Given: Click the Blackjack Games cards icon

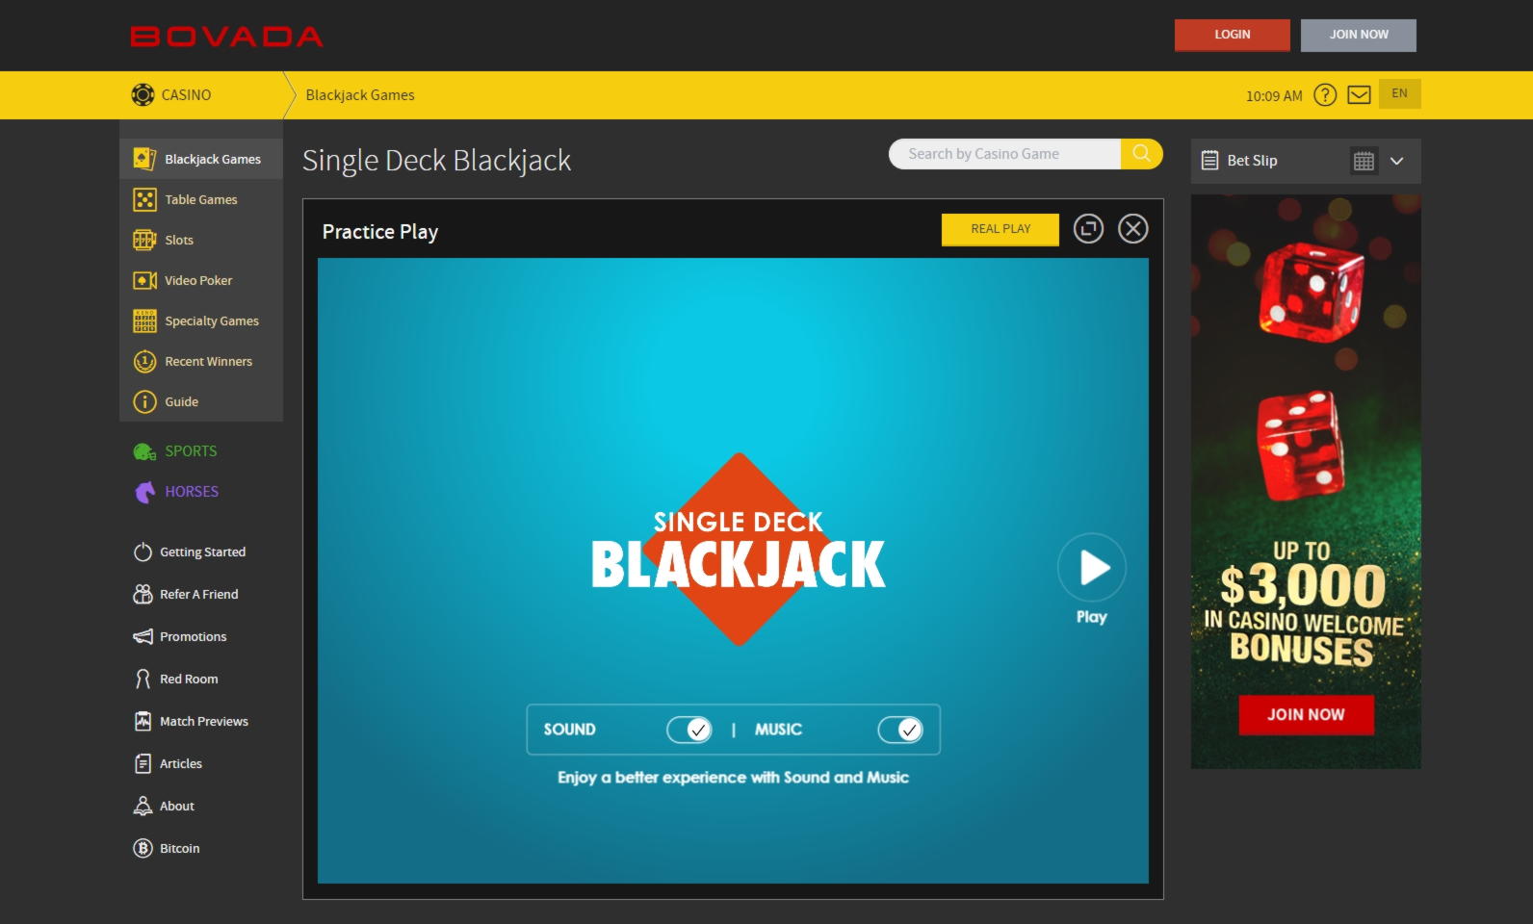Looking at the screenshot, I should point(144,159).
